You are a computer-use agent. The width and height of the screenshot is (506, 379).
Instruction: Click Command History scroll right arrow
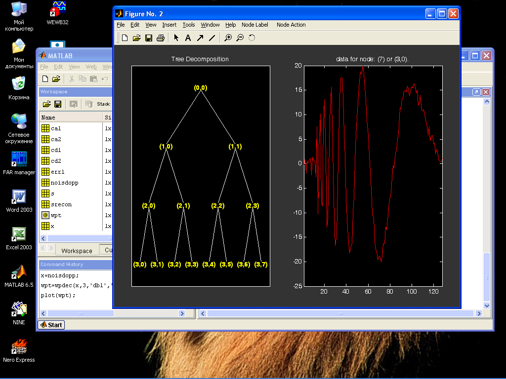tap(182, 313)
